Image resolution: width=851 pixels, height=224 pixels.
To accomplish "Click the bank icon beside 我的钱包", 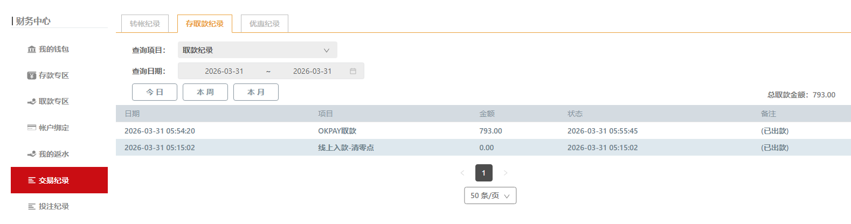I will point(32,50).
